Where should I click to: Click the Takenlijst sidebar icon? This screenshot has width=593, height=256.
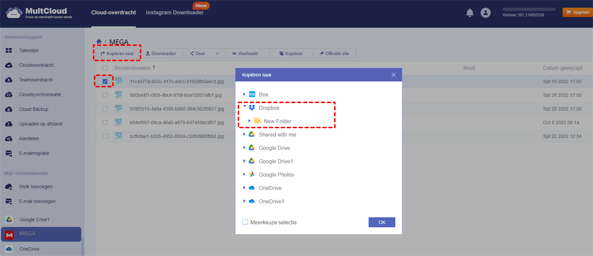9,50
